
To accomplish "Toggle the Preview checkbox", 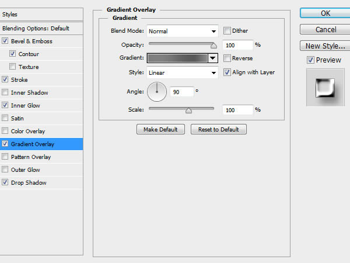I will [310, 60].
